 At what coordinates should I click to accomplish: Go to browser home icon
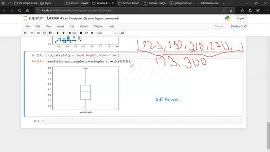pyautogui.click(x=27, y=10)
